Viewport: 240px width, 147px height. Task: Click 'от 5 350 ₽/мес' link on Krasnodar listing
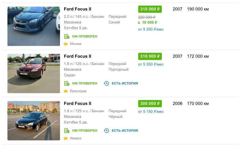tap(151, 64)
